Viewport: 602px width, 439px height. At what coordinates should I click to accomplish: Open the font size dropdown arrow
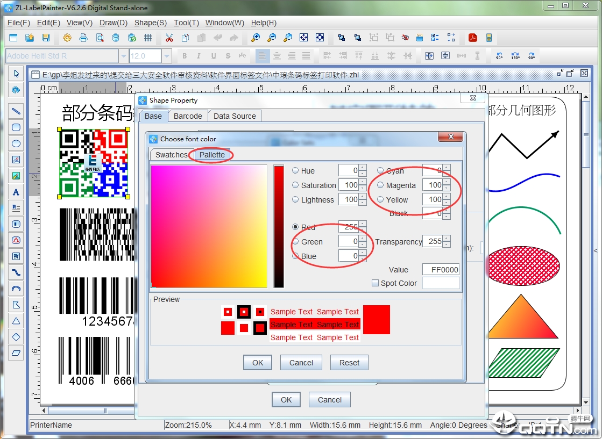(x=167, y=56)
